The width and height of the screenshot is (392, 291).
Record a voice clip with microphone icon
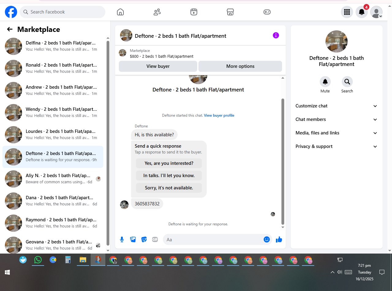(x=122, y=239)
